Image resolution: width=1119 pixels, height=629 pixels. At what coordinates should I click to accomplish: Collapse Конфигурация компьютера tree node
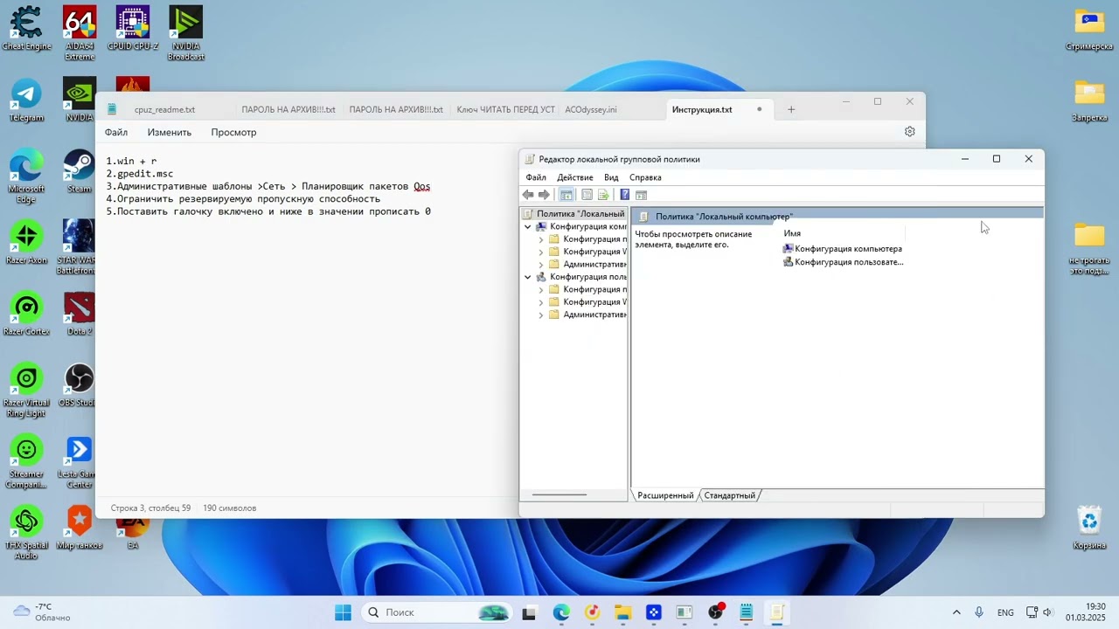[x=528, y=226]
